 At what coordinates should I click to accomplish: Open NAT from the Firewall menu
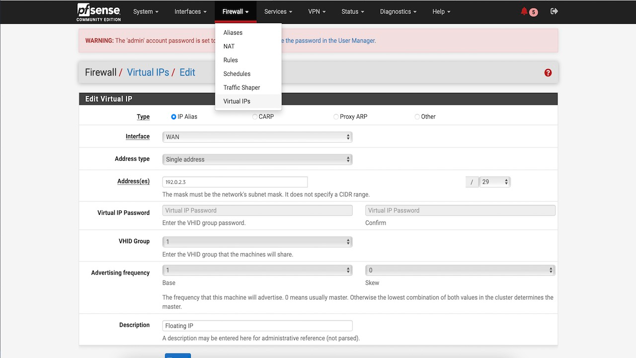pyautogui.click(x=229, y=46)
